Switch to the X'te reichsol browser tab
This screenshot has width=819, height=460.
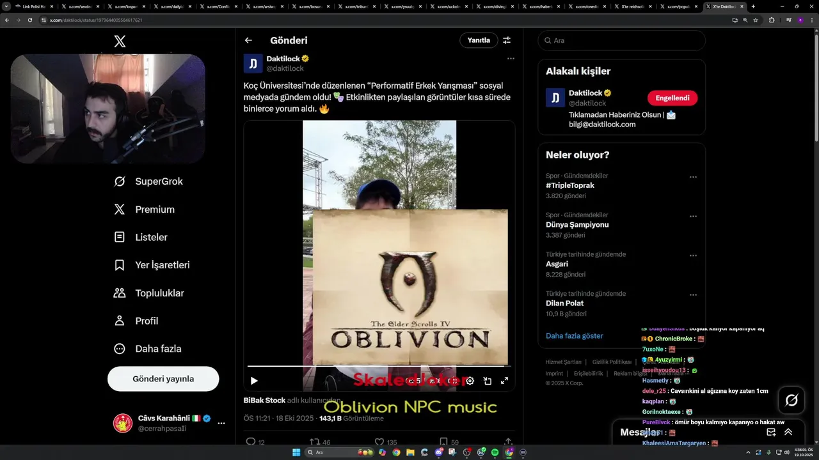tap(633, 6)
